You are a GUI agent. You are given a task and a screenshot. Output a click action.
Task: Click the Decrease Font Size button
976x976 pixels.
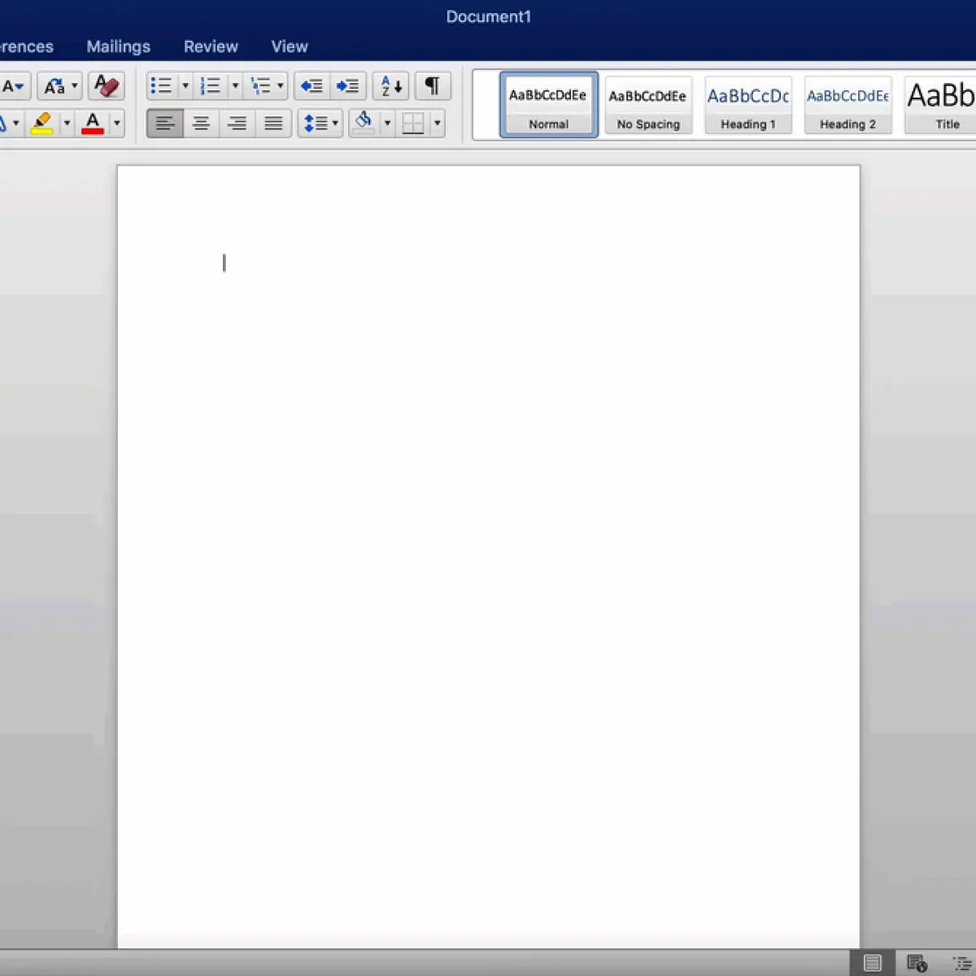(x=12, y=85)
